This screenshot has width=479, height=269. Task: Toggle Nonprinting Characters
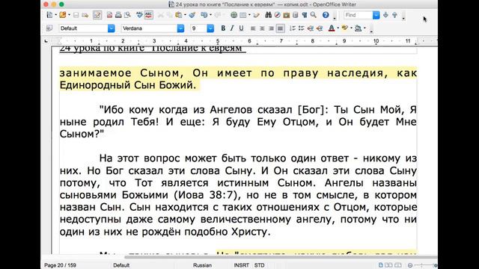[x=305, y=15]
